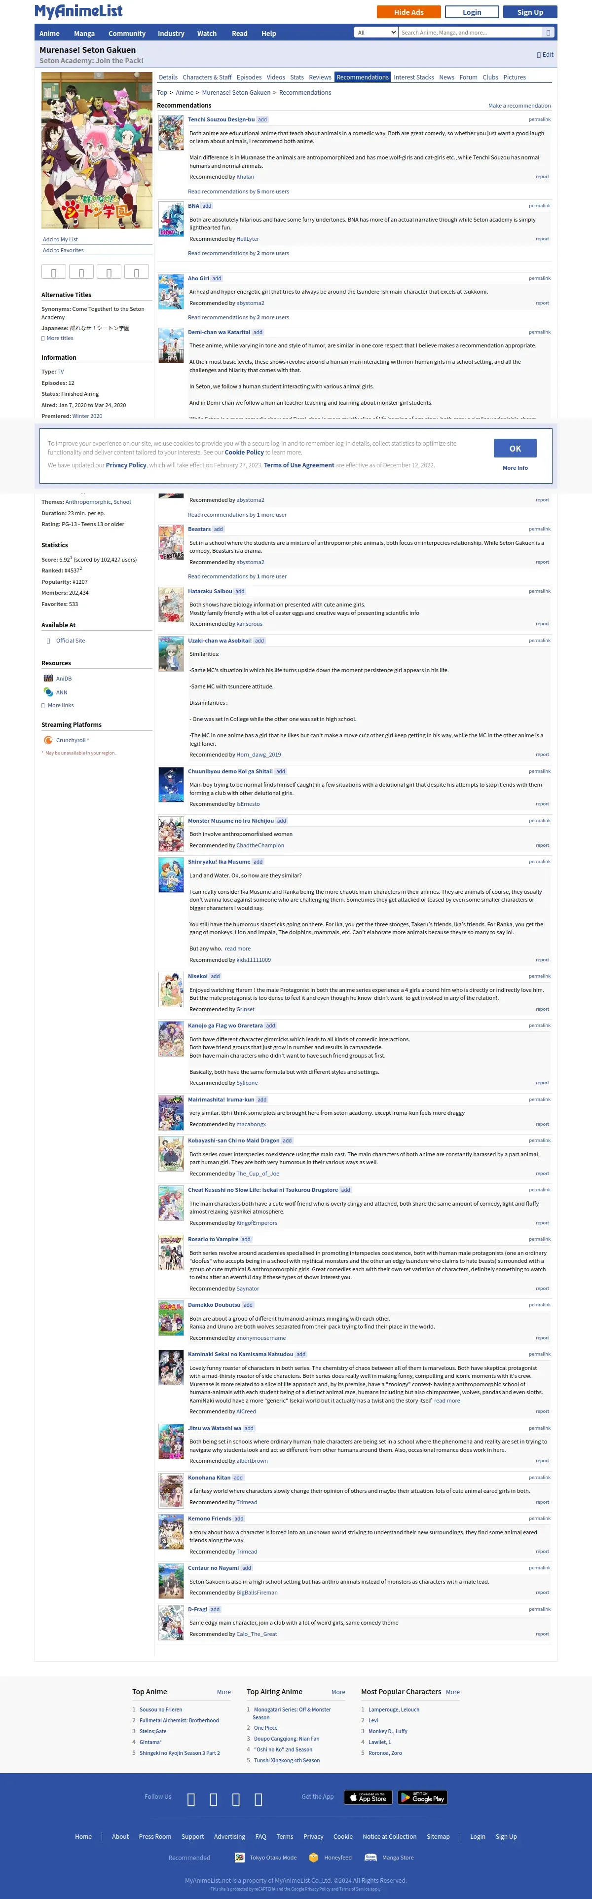Click the Crunchyroll streaming icon

pyautogui.click(x=48, y=740)
